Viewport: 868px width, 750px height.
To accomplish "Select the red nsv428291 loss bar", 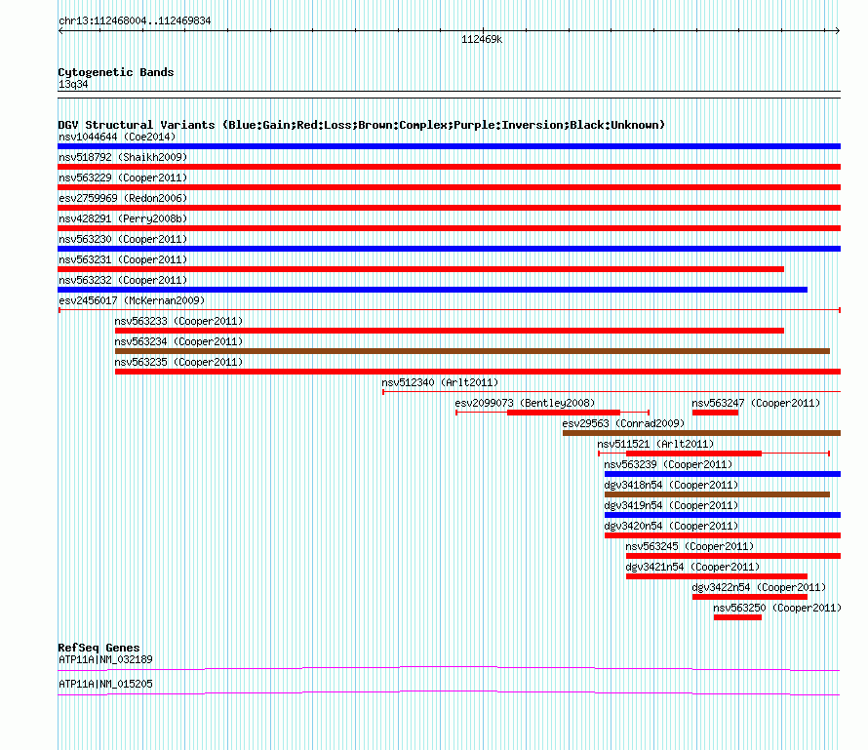I will coord(449,228).
